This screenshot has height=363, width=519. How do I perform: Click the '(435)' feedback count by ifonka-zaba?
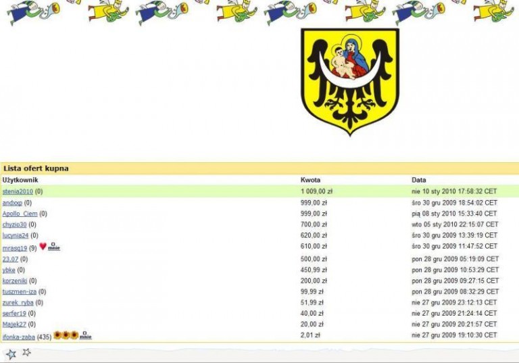(45, 337)
